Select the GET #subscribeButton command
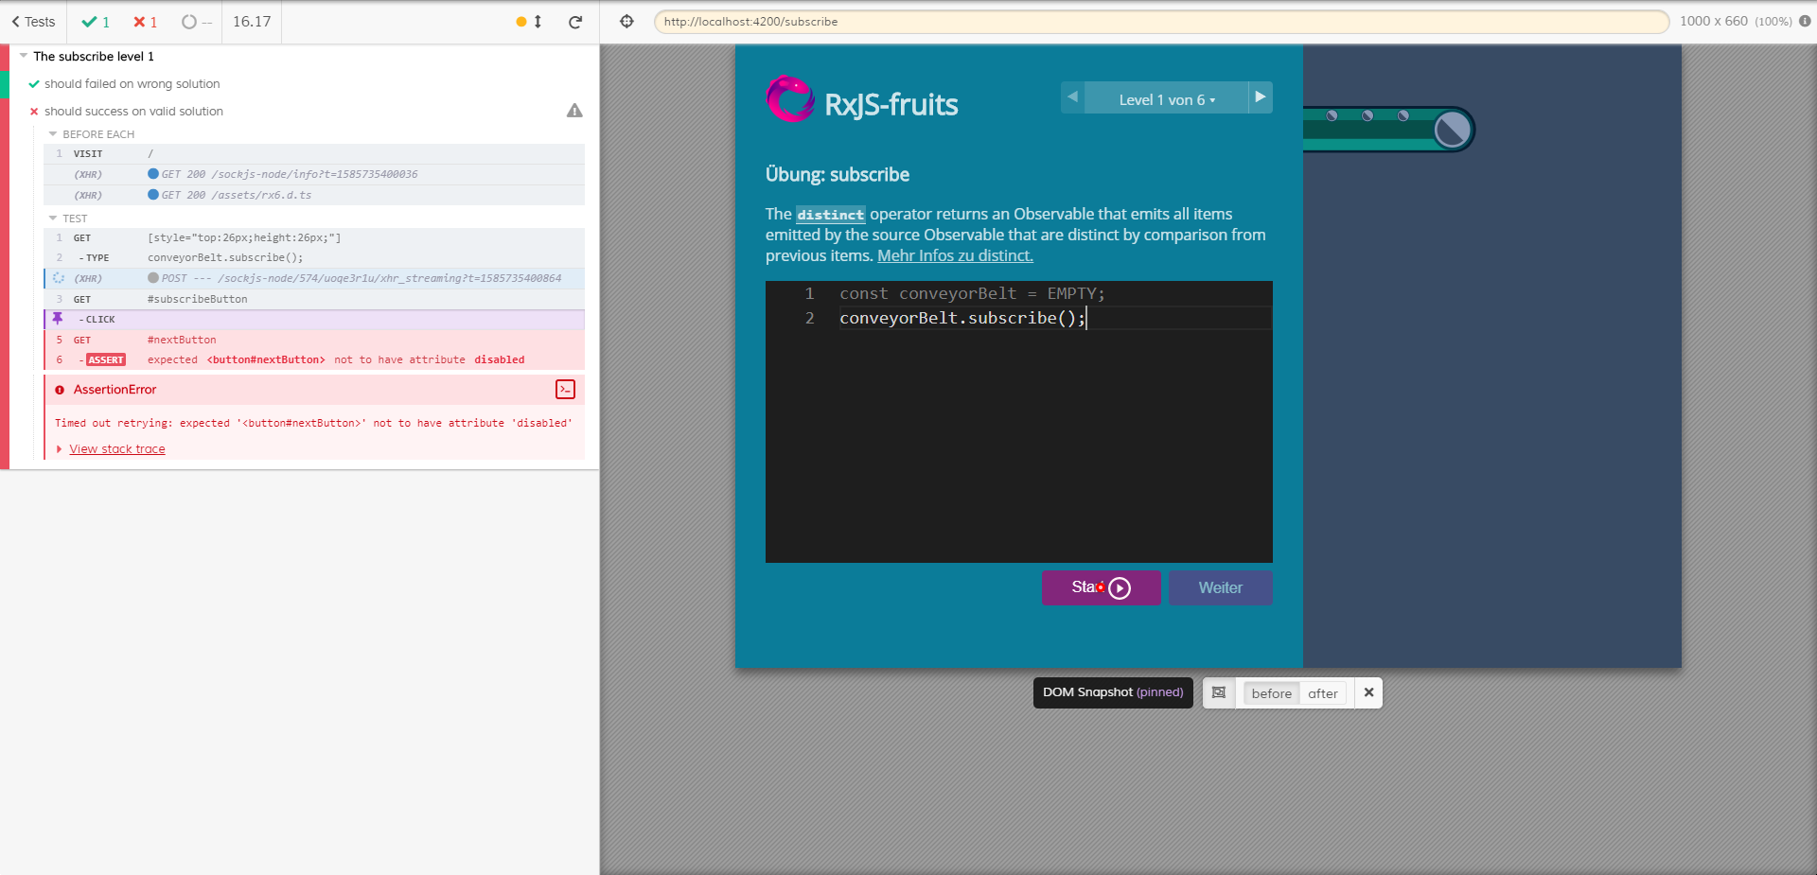 pos(314,299)
